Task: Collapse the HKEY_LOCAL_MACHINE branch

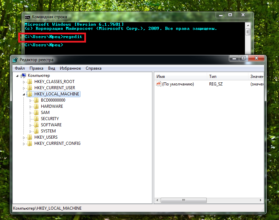Action: point(24,94)
